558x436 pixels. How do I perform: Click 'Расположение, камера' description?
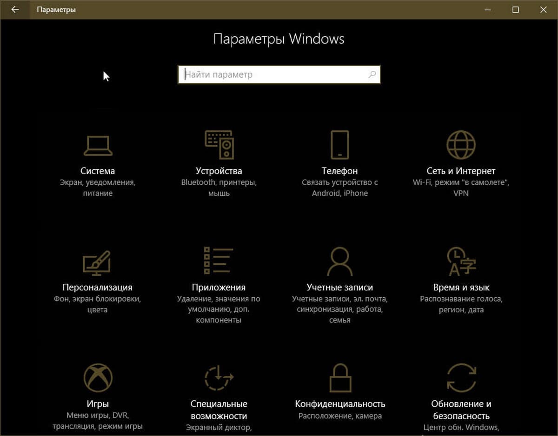(340, 416)
